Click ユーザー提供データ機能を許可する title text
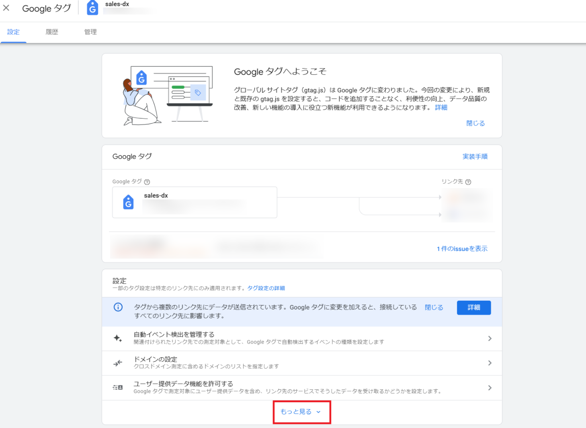Viewport: 586px width, 428px height. pos(183,384)
